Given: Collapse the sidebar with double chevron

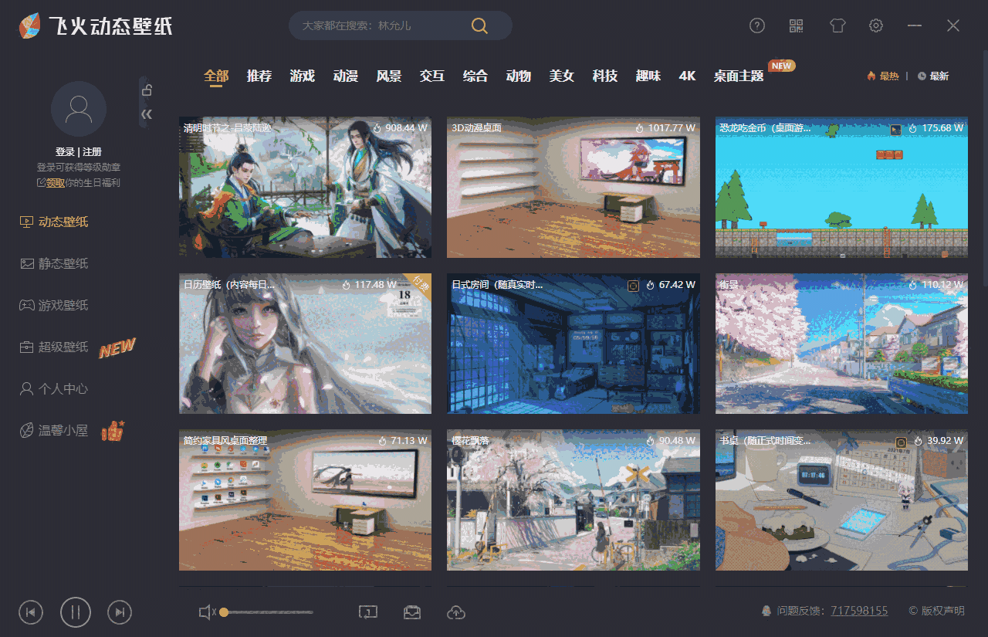Looking at the screenshot, I should coord(147,114).
